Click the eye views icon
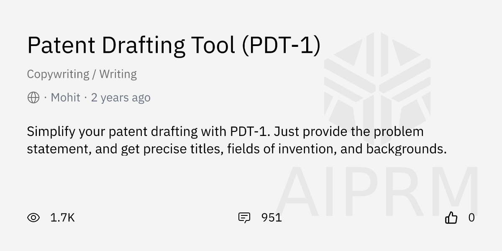The height and width of the screenshot is (251, 502). click(x=33, y=218)
